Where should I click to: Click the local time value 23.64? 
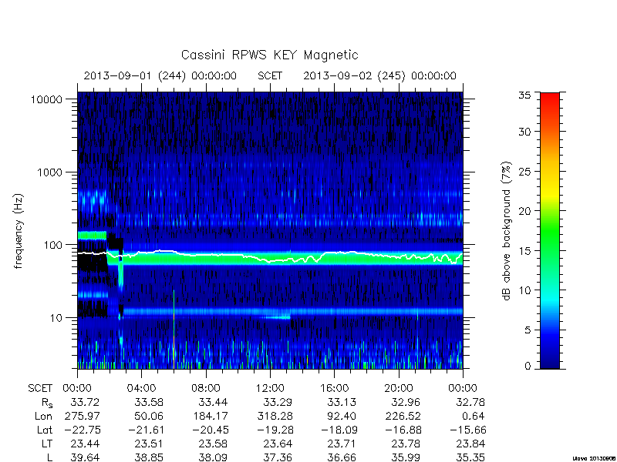point(278,444)
